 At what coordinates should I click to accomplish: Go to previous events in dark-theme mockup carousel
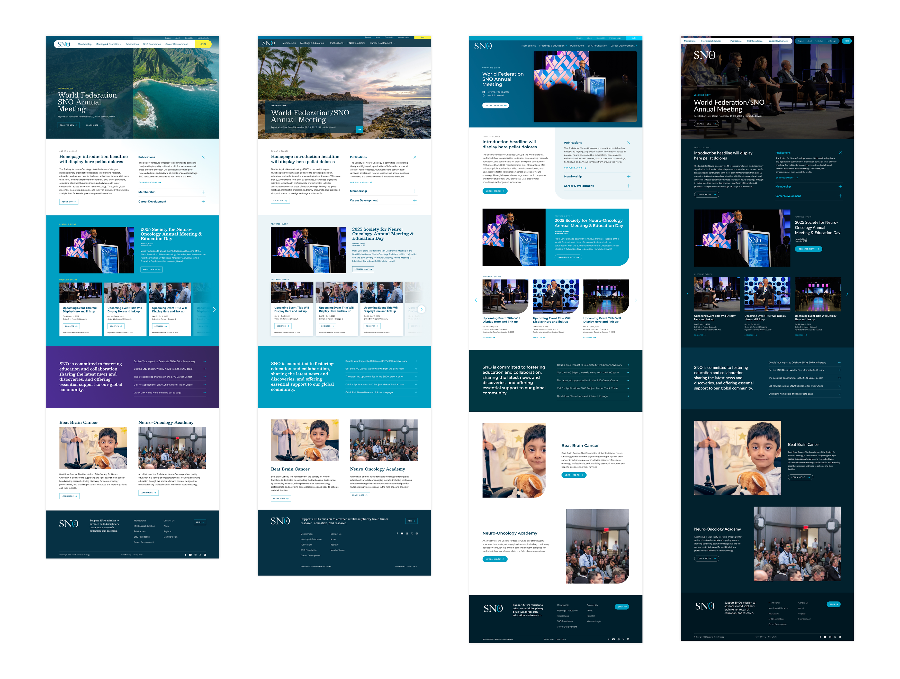point(688,294)
